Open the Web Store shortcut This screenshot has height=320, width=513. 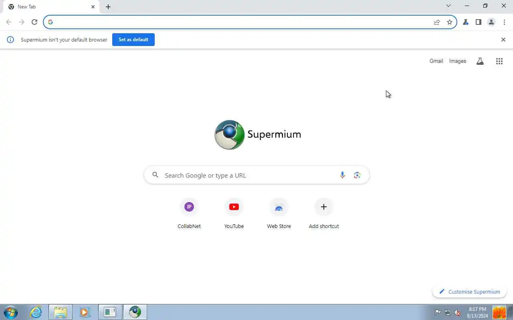[x=279, y=214]
